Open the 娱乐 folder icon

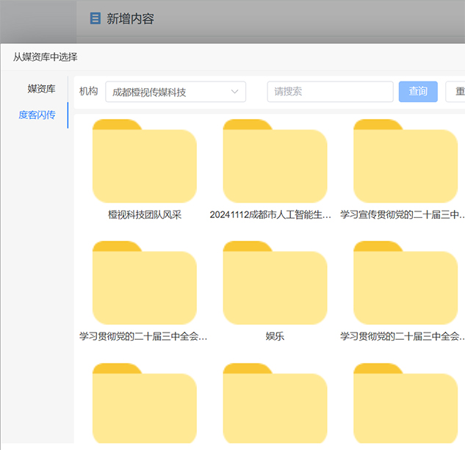[275, 283]
